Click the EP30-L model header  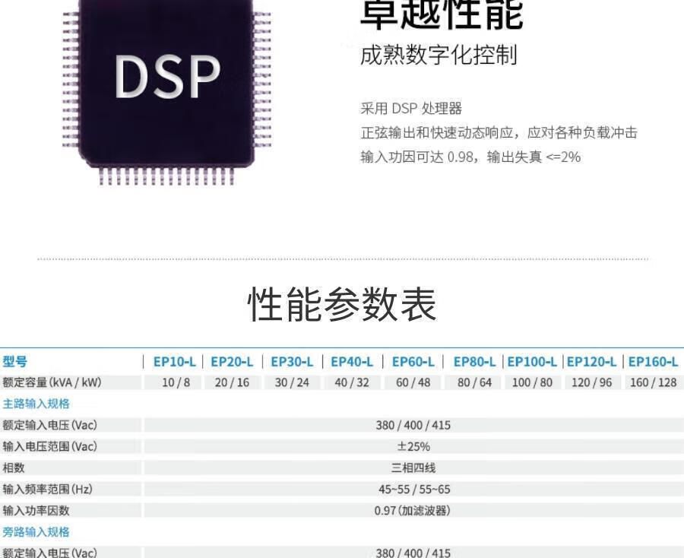pyautogui.click(x=292, y=361)
